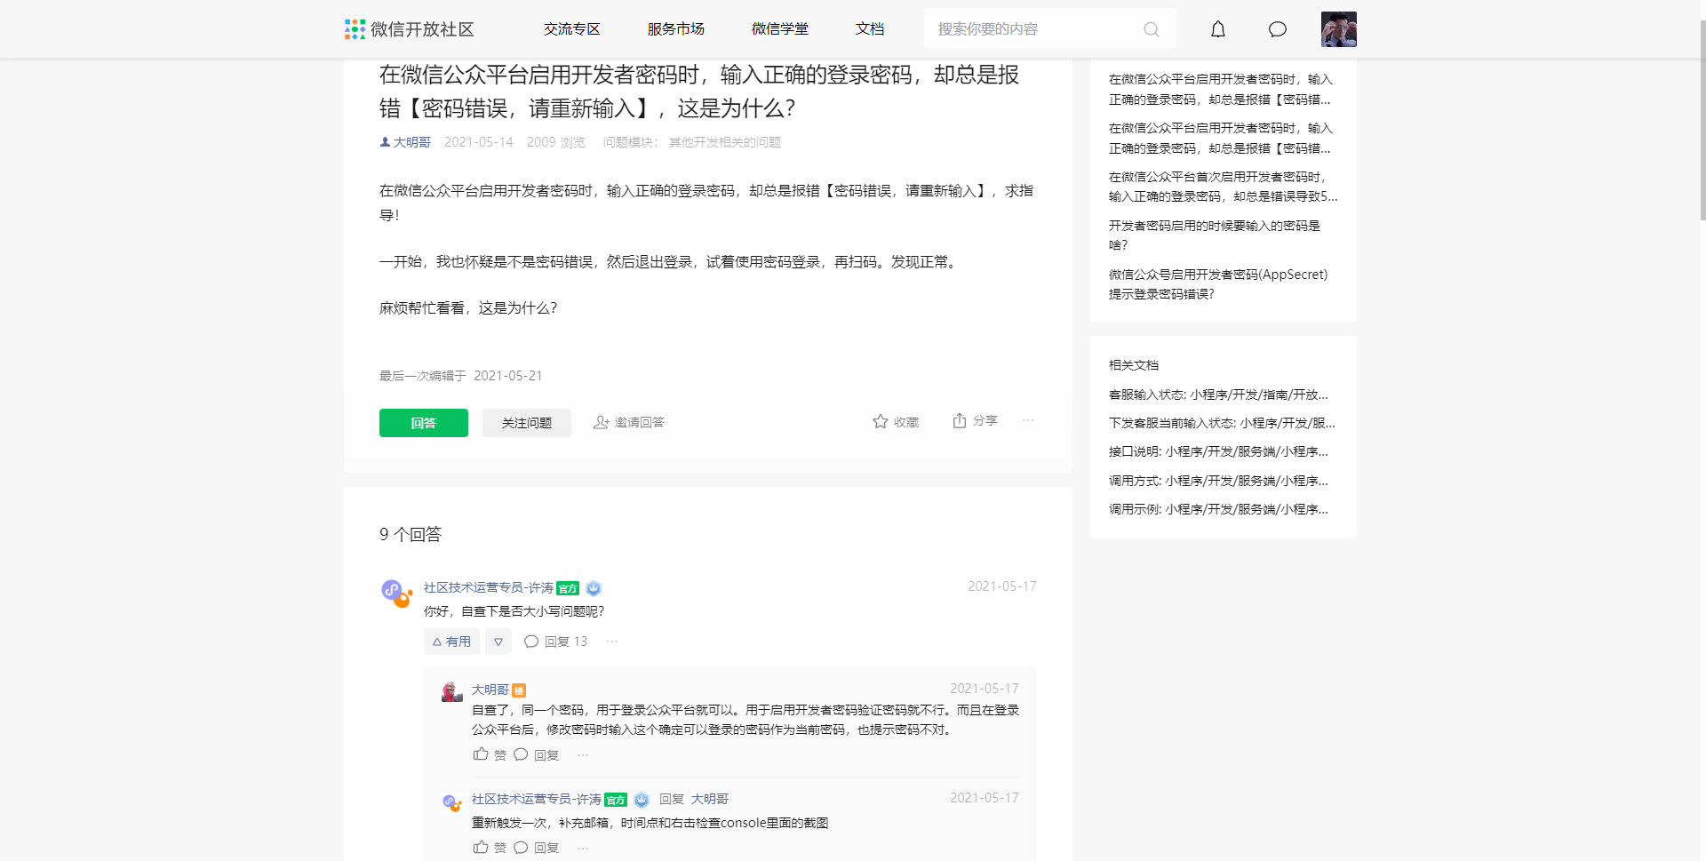Click the green 回答 button

pos(424,423)
